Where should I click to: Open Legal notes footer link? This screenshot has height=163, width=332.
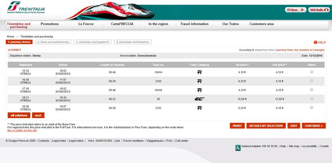(59, 141)
